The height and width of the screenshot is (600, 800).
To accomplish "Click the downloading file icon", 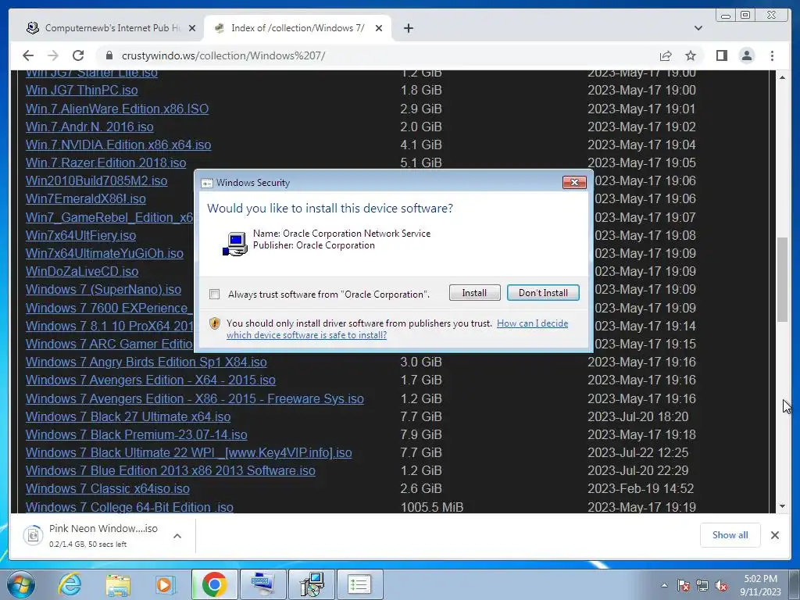I will coord(33,535).
